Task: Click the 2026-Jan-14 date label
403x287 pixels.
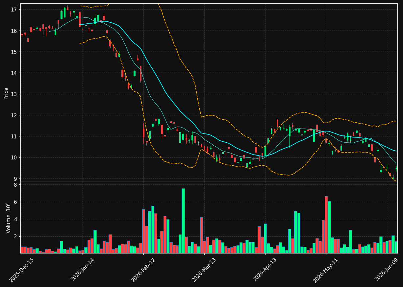Action: tap(82, 270)
